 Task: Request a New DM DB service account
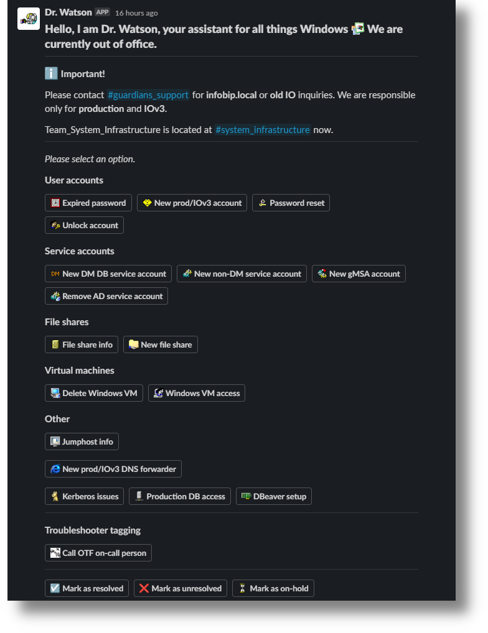(x=108, y=274)
